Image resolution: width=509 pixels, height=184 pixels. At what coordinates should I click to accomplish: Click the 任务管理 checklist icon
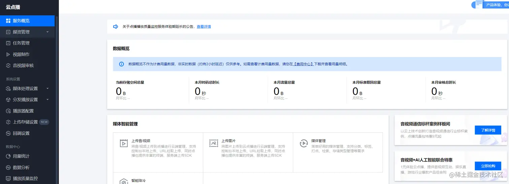click(8, 43)
